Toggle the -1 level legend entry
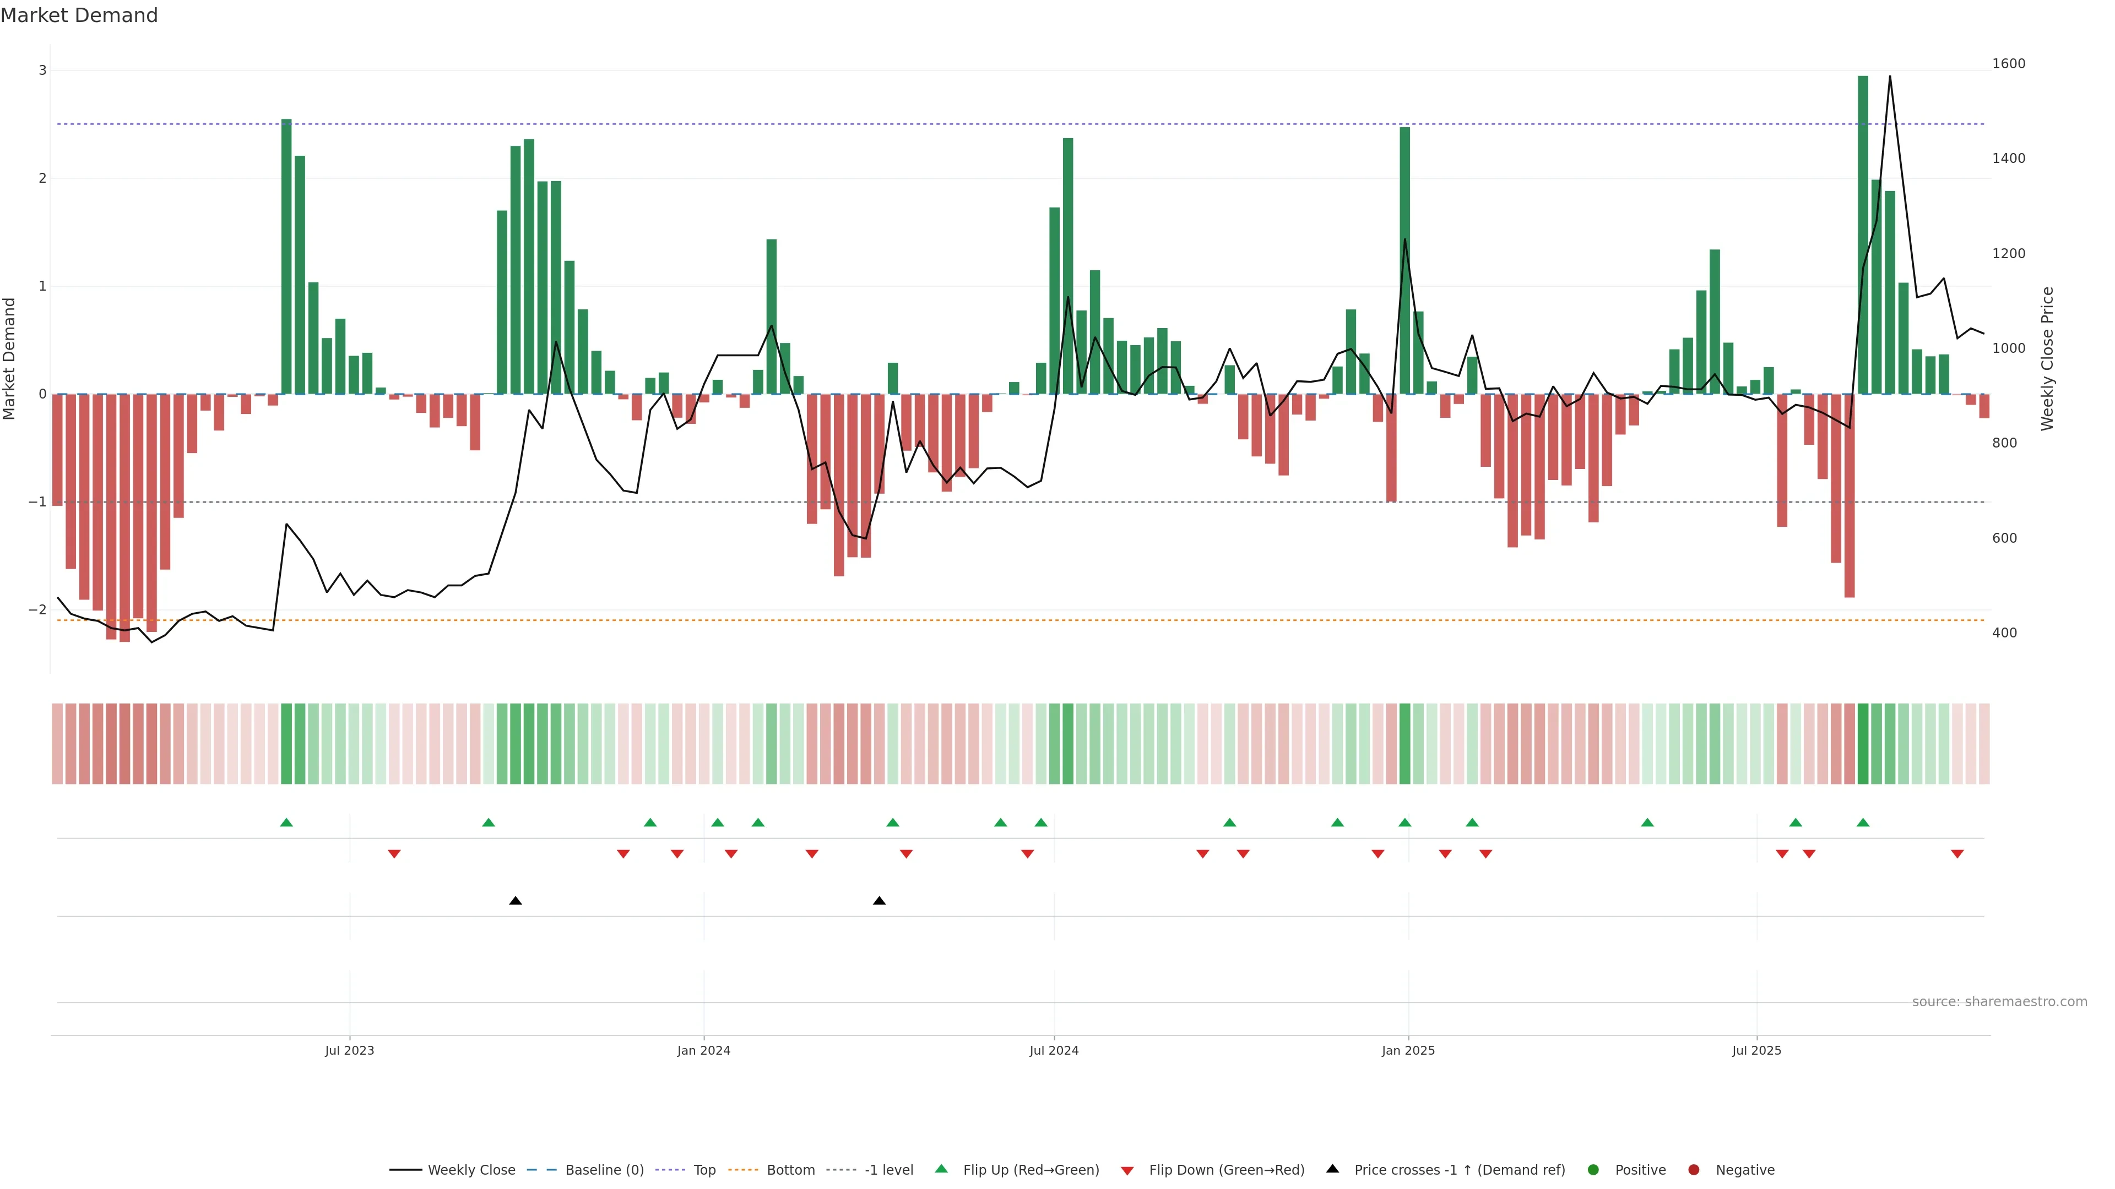Viewport: 2115px width, 1189px height. (x=888, y=1169)
